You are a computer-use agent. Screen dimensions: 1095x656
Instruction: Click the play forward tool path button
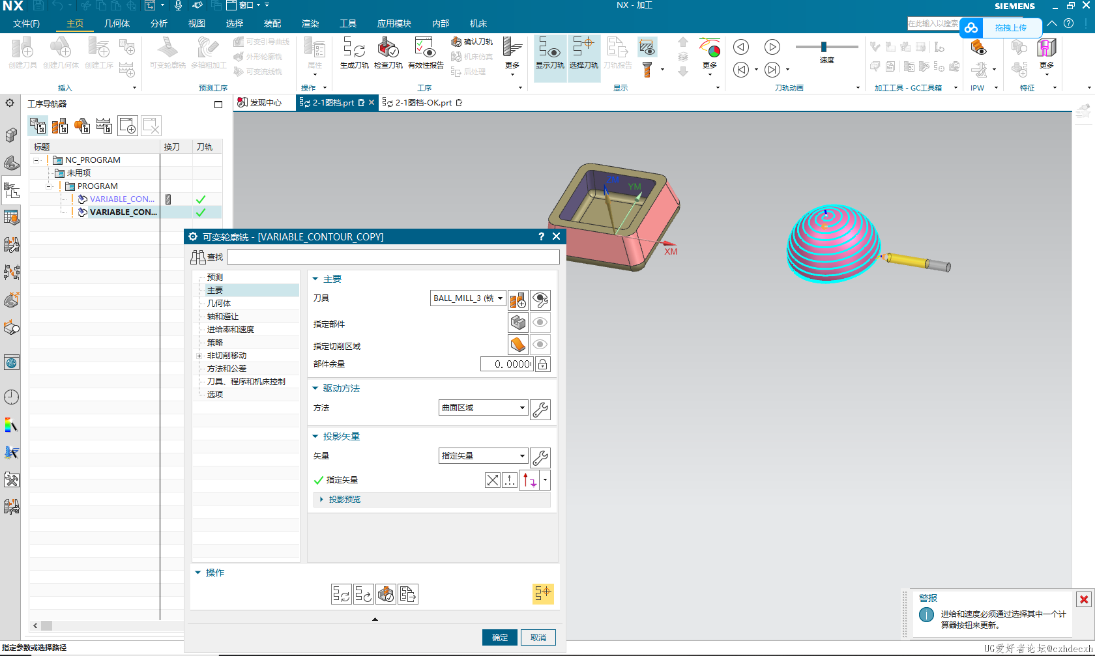click(772, 47)
